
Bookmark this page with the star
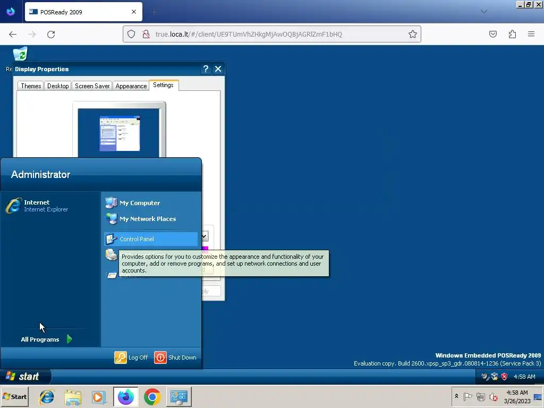pyautogui.click(x=412, y=34)
